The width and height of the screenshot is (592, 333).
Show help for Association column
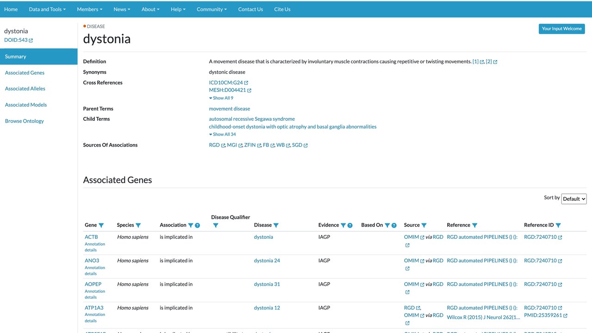(197, 225)
